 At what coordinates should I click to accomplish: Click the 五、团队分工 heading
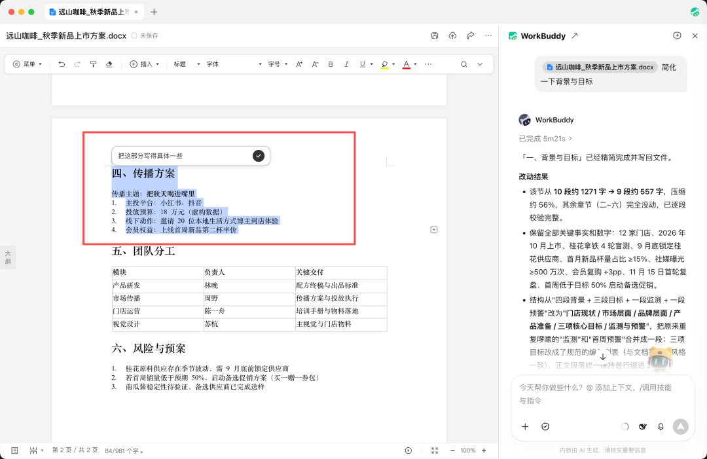tap(143, 251)
